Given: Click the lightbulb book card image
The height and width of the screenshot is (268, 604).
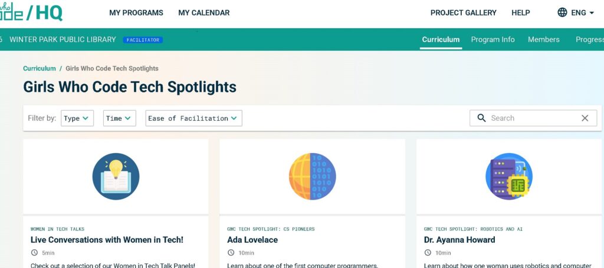Looking at the screenshot, I should click(116, 176).
